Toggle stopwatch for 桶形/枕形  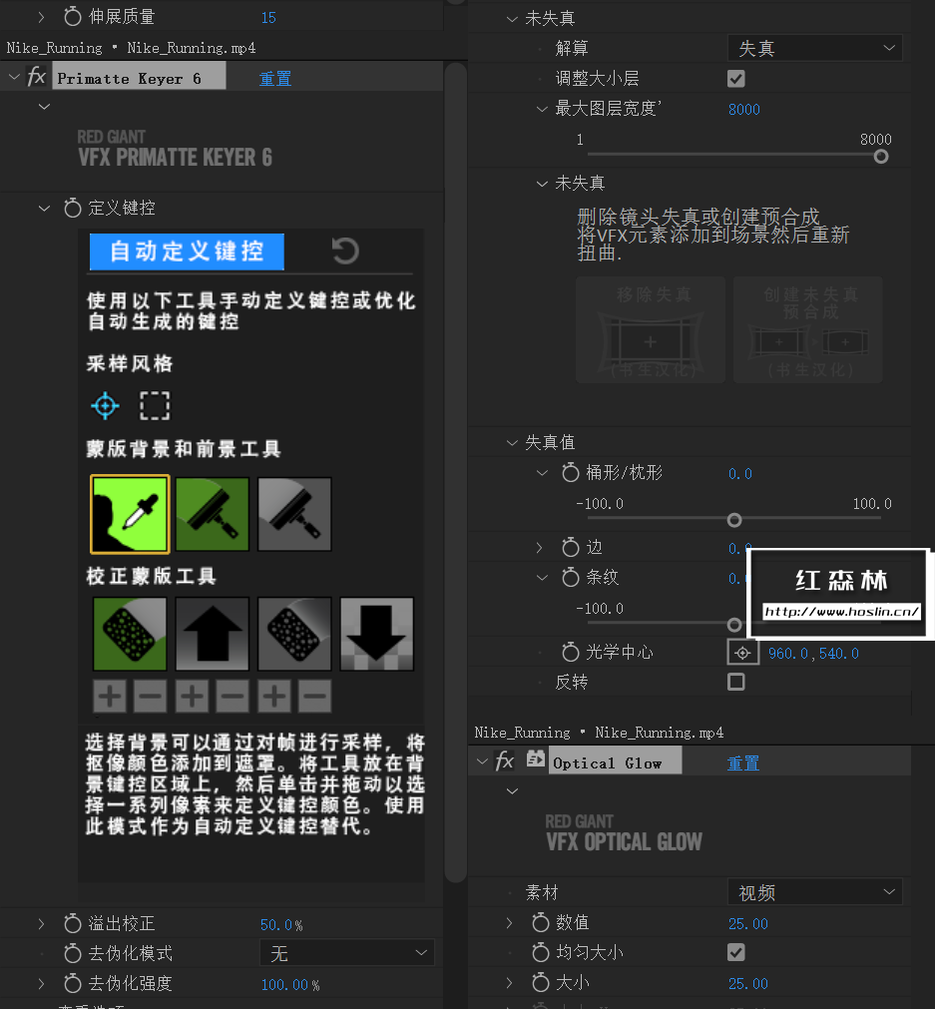point(570,473)
